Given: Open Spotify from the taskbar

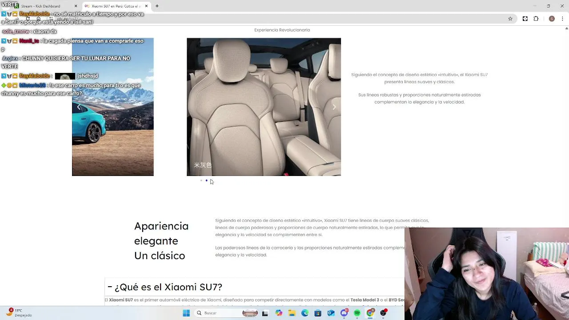Looking at the screenshot, I should click(357, 313).
